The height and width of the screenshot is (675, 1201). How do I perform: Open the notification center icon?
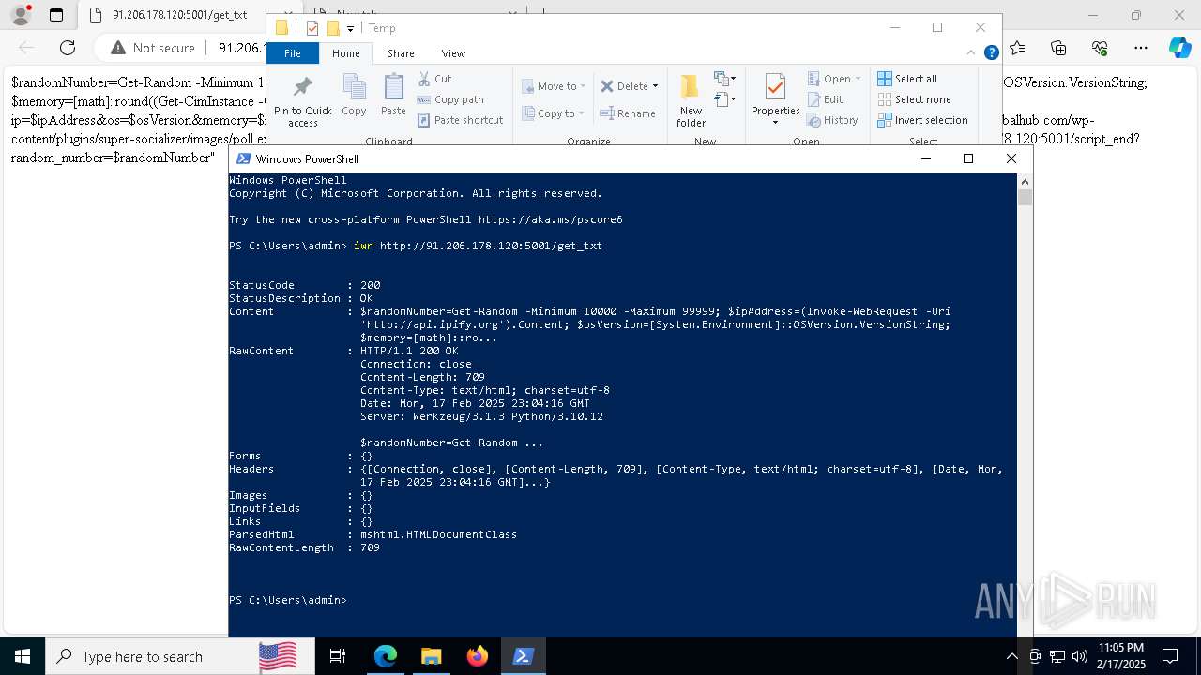click(x=1170, y=656)
